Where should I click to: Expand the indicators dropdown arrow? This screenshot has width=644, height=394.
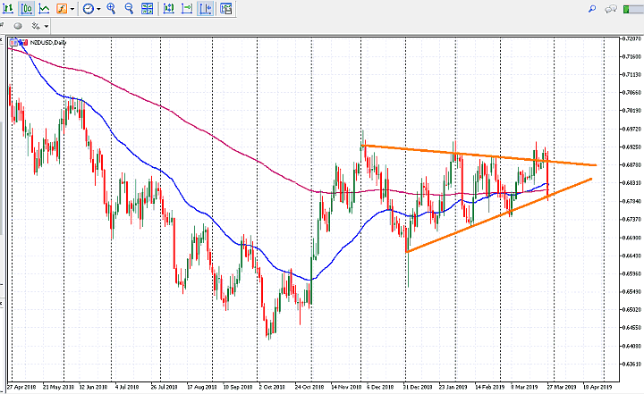[72, 9]
